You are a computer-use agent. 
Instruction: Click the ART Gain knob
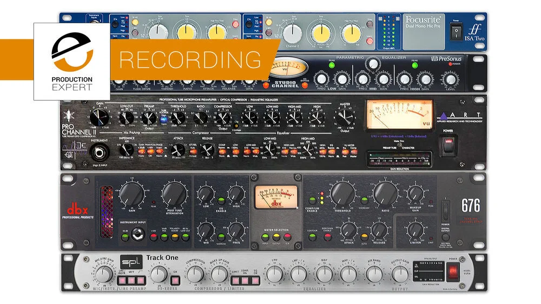[x=100, y=117]
